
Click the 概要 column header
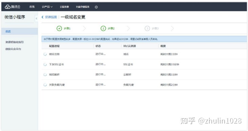tap(163, 46)
